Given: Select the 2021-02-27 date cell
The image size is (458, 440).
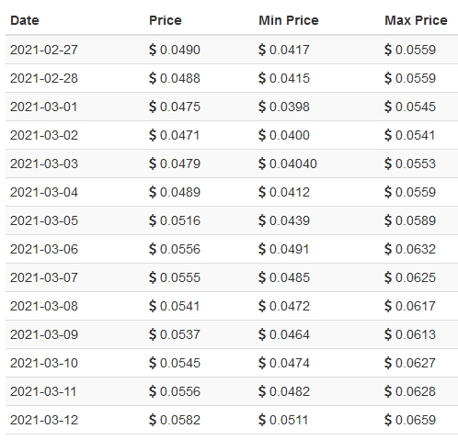Looking at the screenshot, I should [44, 50].
